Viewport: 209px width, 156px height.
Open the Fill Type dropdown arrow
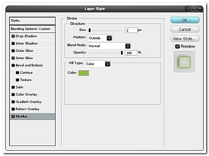click(107, 64)
